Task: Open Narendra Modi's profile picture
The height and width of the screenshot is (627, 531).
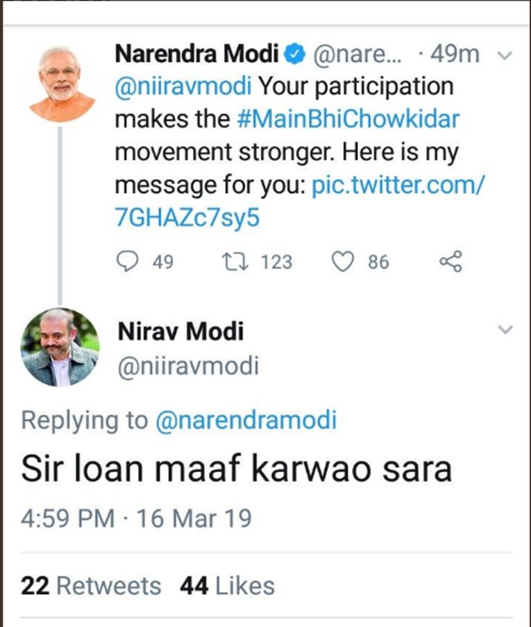Action: pyautogui.click(x=62, y=83)
